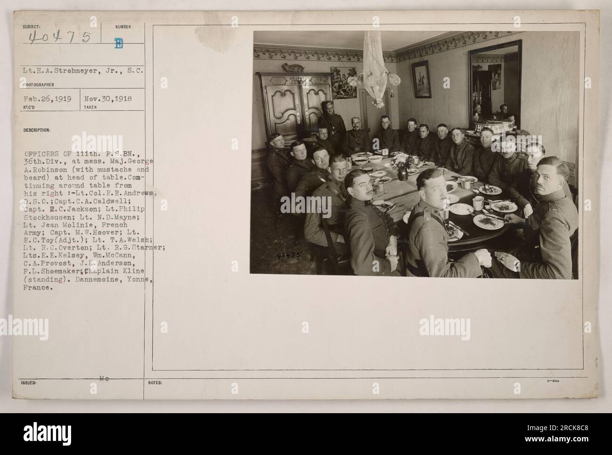The width and height of the screenshot is (612, 455).
Task: Click the ISSUED: label
Action: pos(29,383)
